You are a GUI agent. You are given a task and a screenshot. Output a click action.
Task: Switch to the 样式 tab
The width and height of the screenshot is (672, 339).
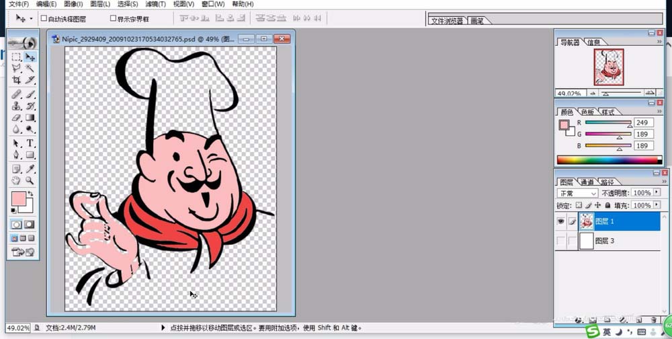tap(607, 112)
